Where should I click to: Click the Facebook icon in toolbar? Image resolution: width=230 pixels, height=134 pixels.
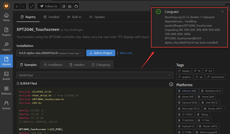point(64,6)
